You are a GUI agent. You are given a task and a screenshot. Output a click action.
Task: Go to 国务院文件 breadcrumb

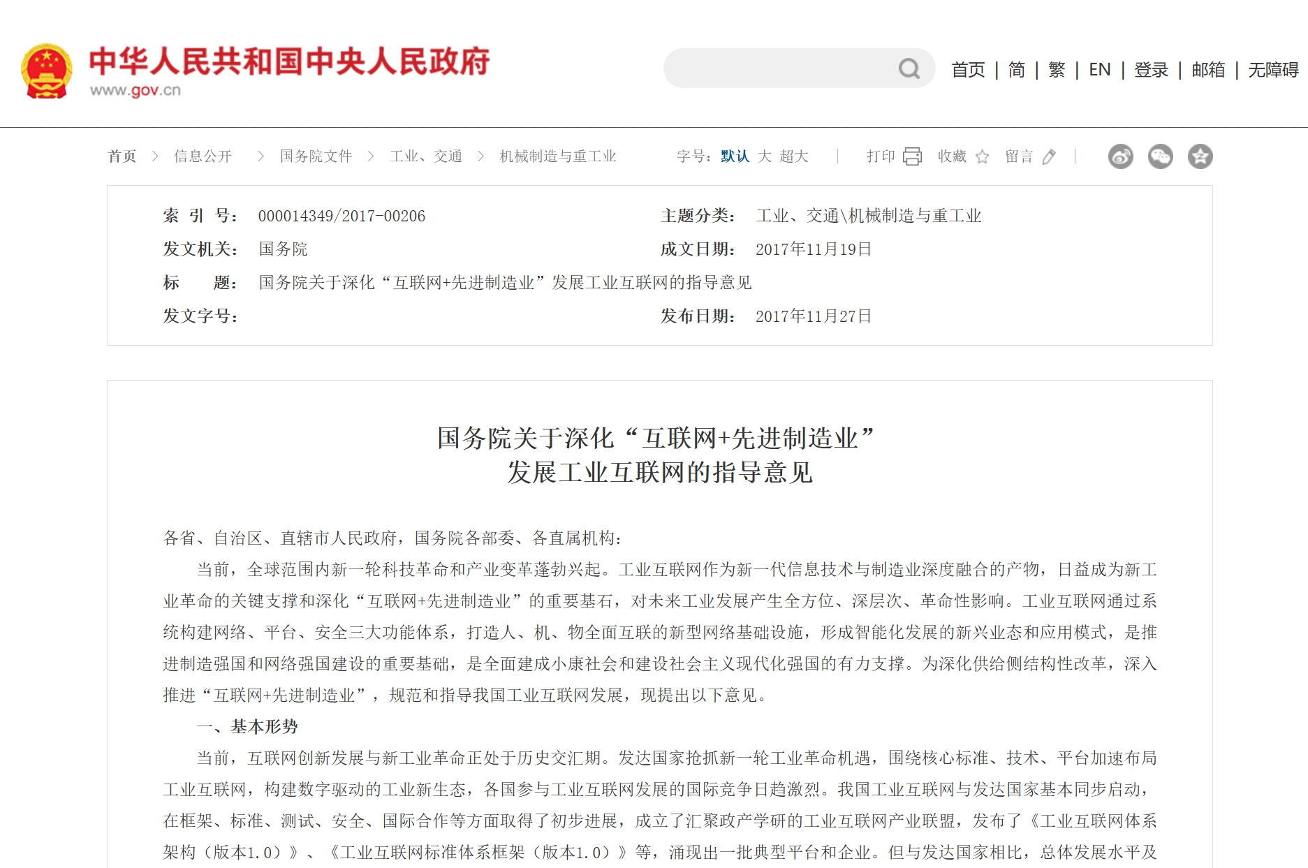pyautogui.click(x=316, y=156)
